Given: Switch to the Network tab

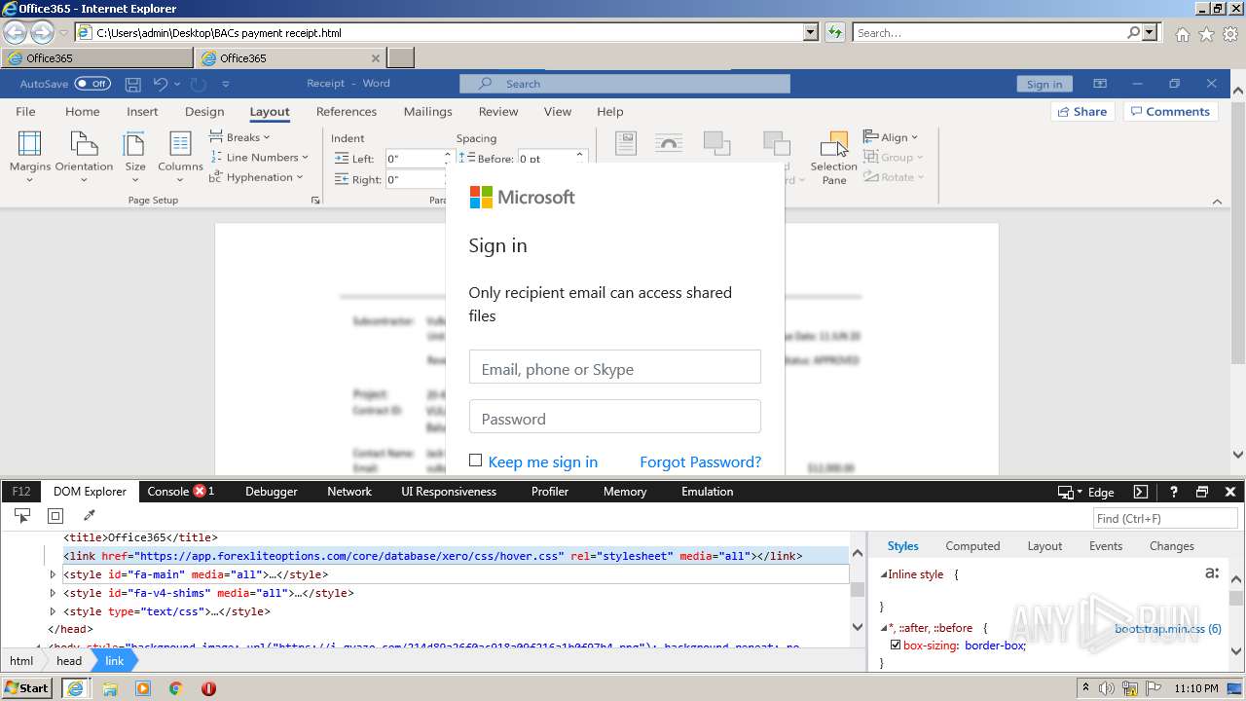Looking at the screenshot, I should (x=349, y=492).
